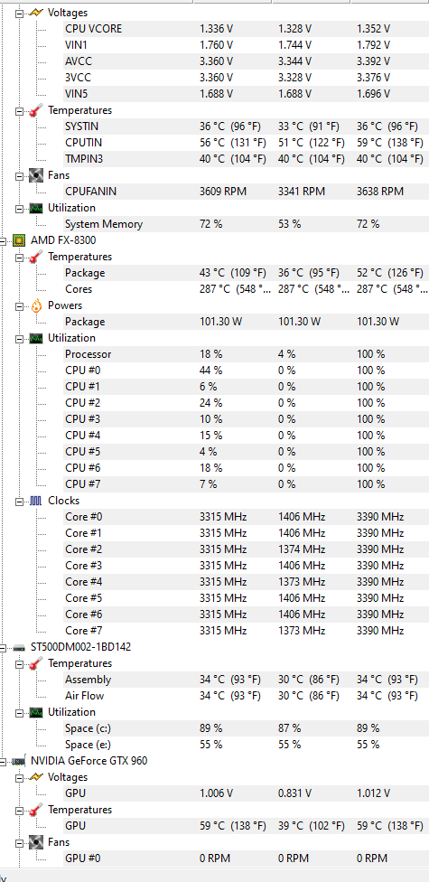Click the NVIDIA GeForce GTX 960 card icon
429x882 pixels.
[19, 761]
